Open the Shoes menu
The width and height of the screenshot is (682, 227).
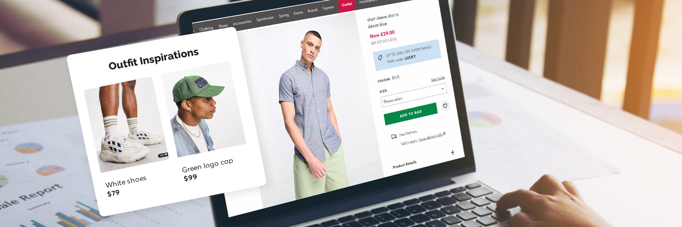click(223, 26)
